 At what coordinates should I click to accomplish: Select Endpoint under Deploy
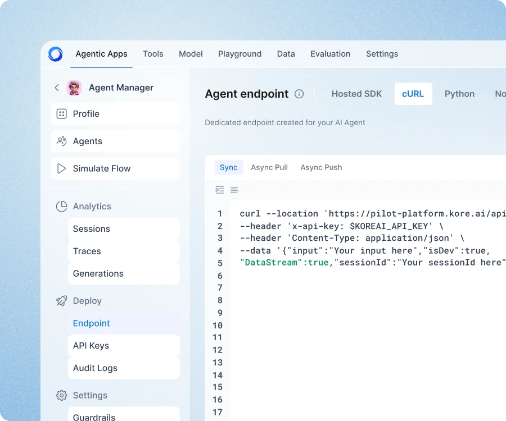pyautogui.click(x=124, y=323)
